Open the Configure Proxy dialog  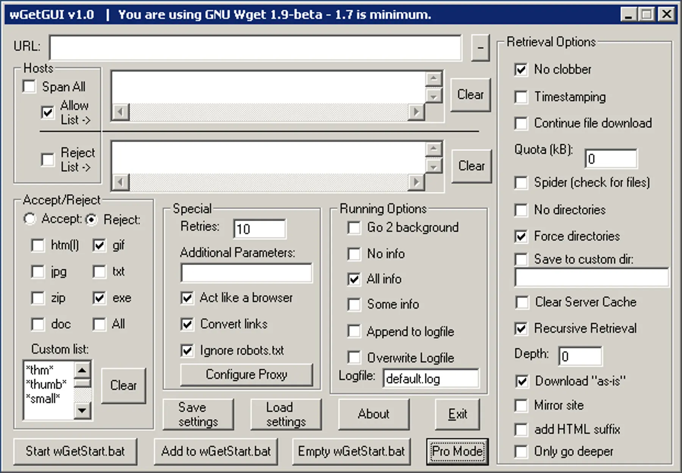(x=247, y=375)
